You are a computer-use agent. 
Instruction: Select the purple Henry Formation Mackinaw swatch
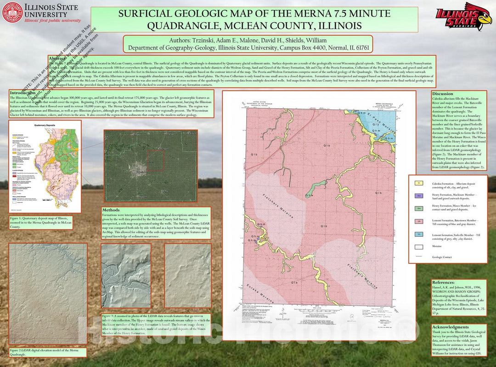419,196
